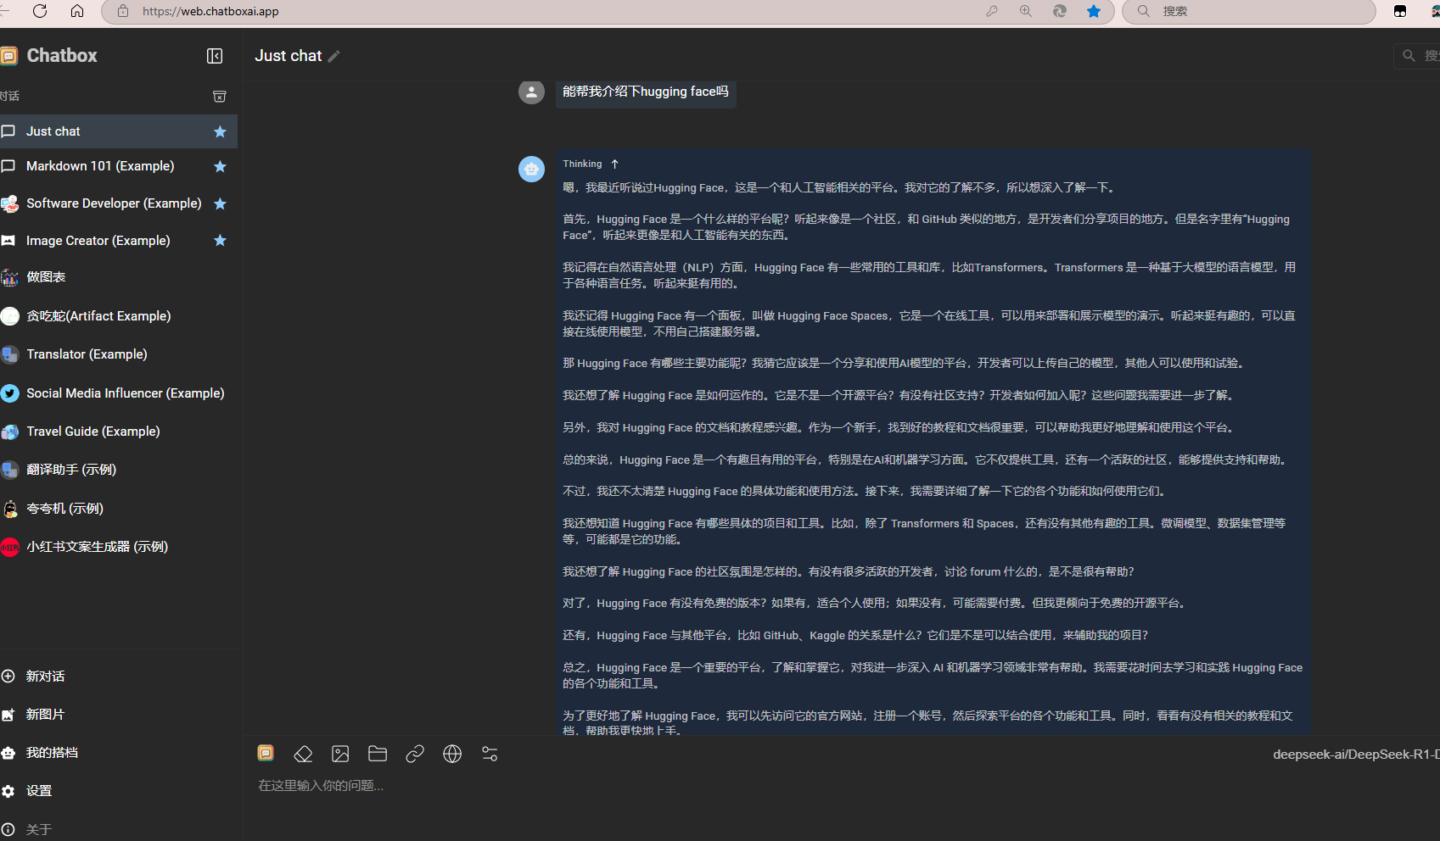The image size is (1440, 841).
Task: Click the browser address bar URL
Action: point(210,12)
